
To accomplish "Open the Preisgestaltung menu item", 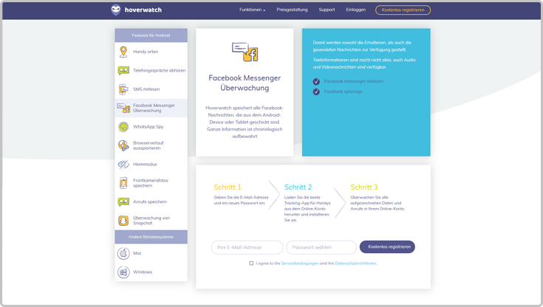I will click(x=292, y=10).
